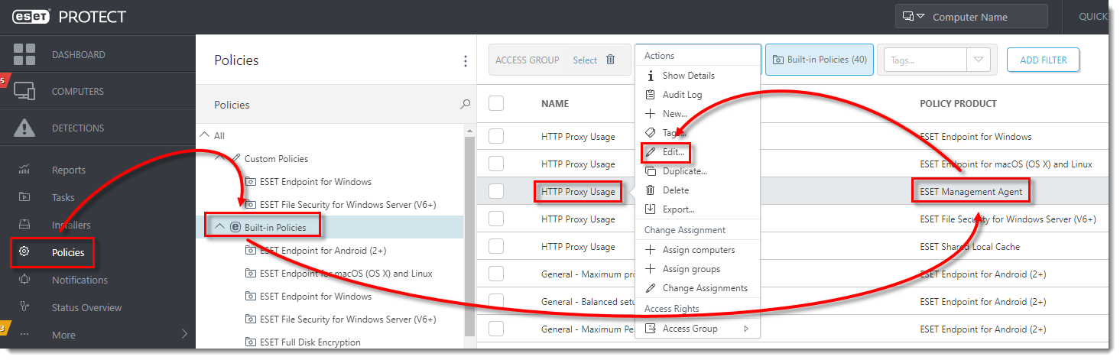
Task: Check HTTP Proxy Usage row for ESET Endpoint for Windows
Action: point(496,137)
